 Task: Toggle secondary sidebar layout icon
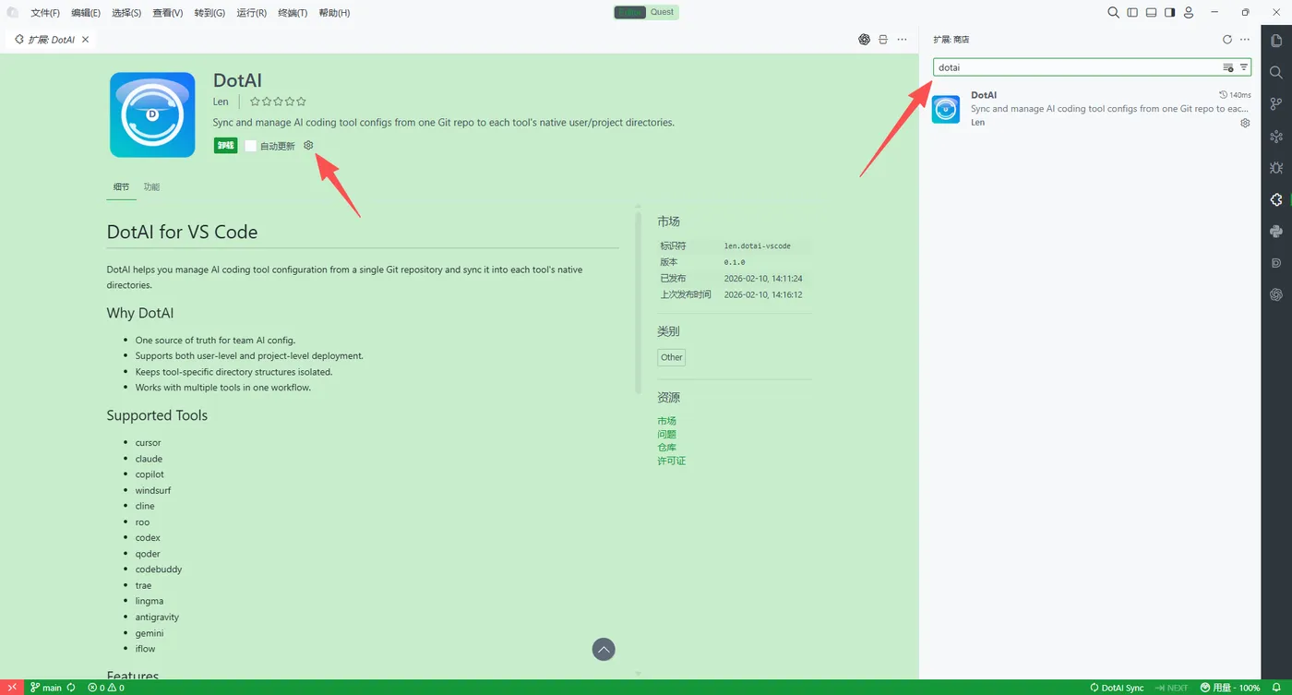click(x=1169, y=13)
